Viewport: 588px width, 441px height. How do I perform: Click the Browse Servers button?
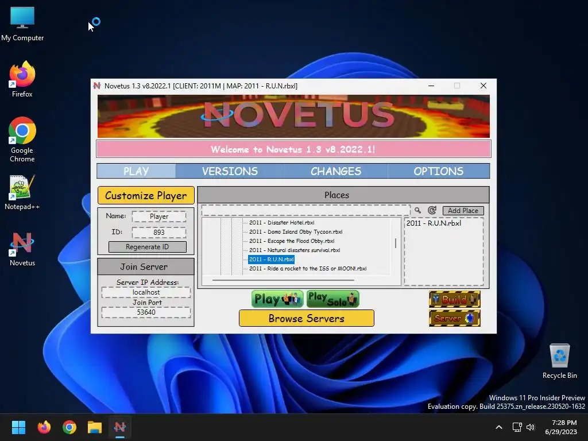click(307, 318)
